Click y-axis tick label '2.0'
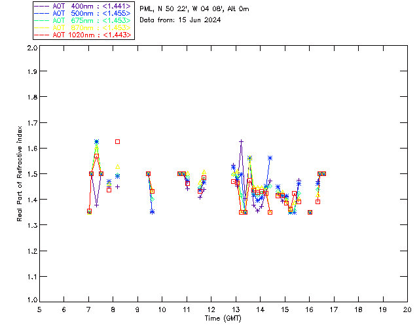Screen dimensions: 419x335 [x=32, y=48]
